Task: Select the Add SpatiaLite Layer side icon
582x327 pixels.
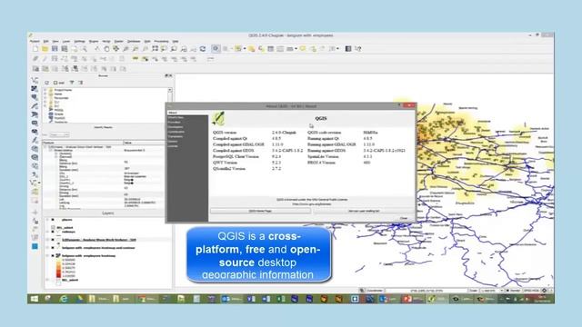Action: click(35, 105)
